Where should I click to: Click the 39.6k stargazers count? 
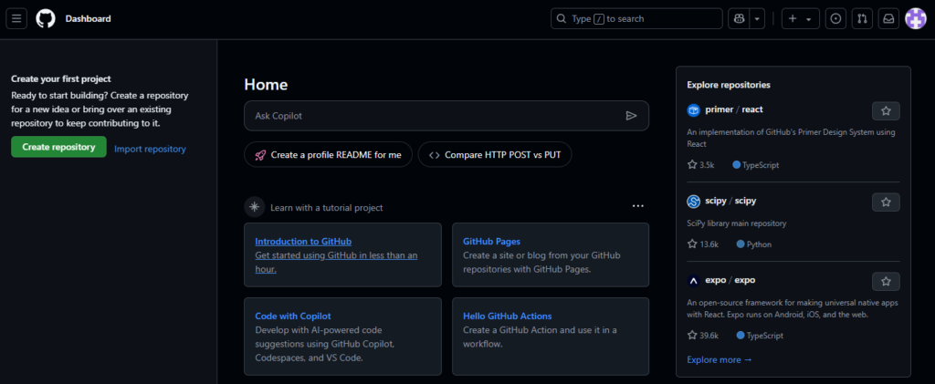click(703, 335)
